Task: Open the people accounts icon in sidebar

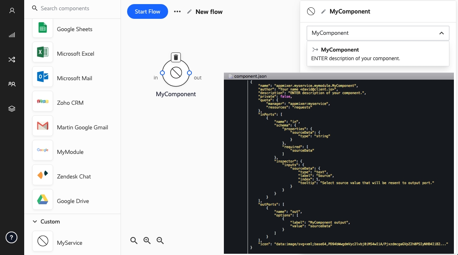Action: 12,84
